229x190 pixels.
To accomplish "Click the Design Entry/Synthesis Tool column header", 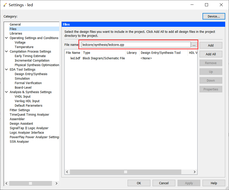I will click(161, 53).
